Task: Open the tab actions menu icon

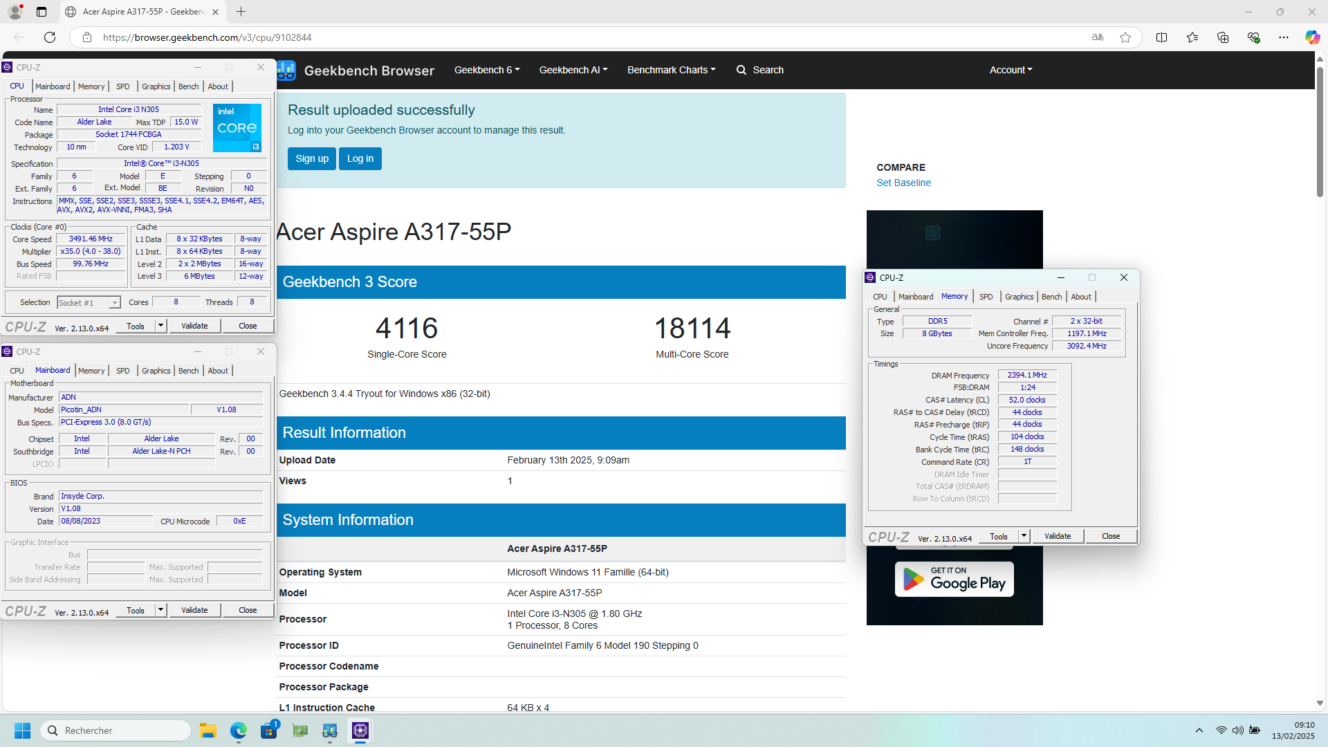Action: (x=41, y=12)
